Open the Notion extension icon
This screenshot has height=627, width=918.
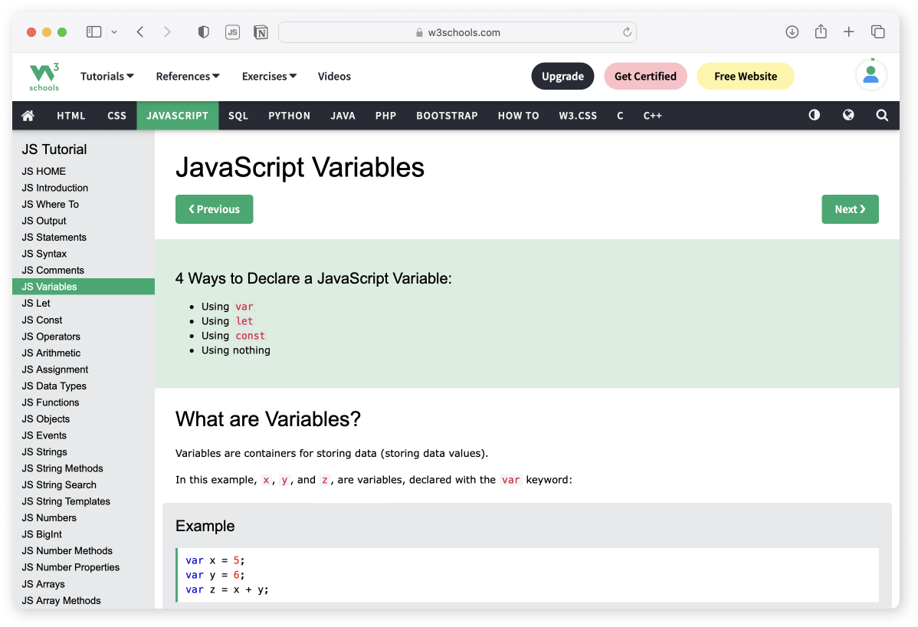point(261,32)
